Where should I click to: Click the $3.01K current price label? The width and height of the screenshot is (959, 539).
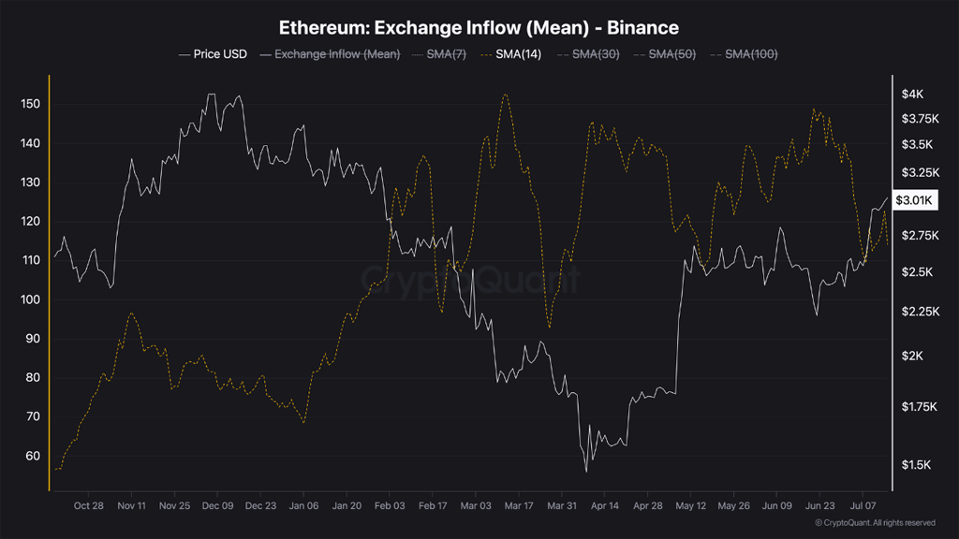click(914, 200)
